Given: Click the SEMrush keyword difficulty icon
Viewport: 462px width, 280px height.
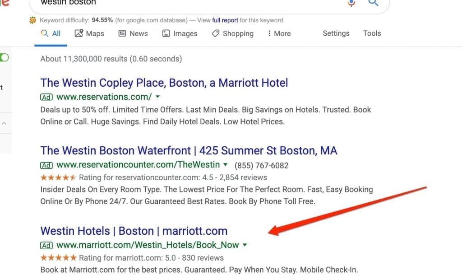Looking at the screenshot, I should coord(32,20).
